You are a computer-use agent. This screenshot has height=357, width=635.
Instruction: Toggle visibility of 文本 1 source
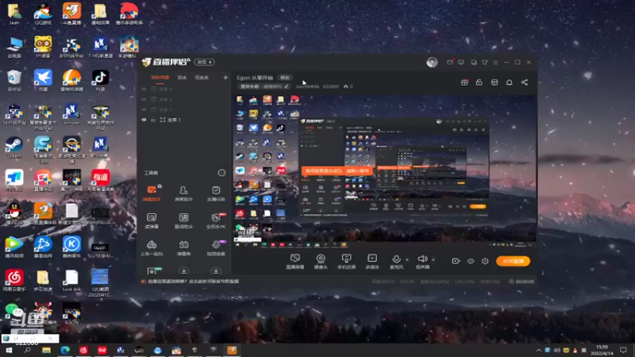144,109
